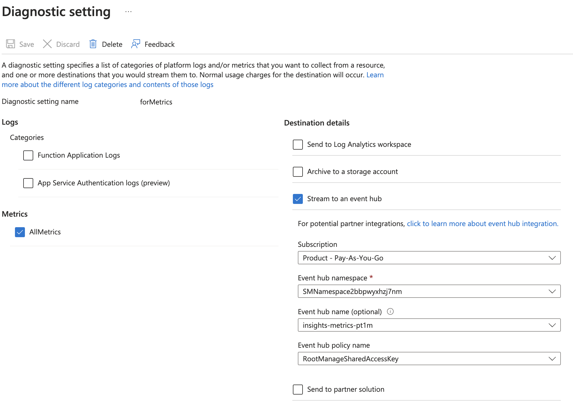Disable Stream to an event hub

[x=298, y=199]
